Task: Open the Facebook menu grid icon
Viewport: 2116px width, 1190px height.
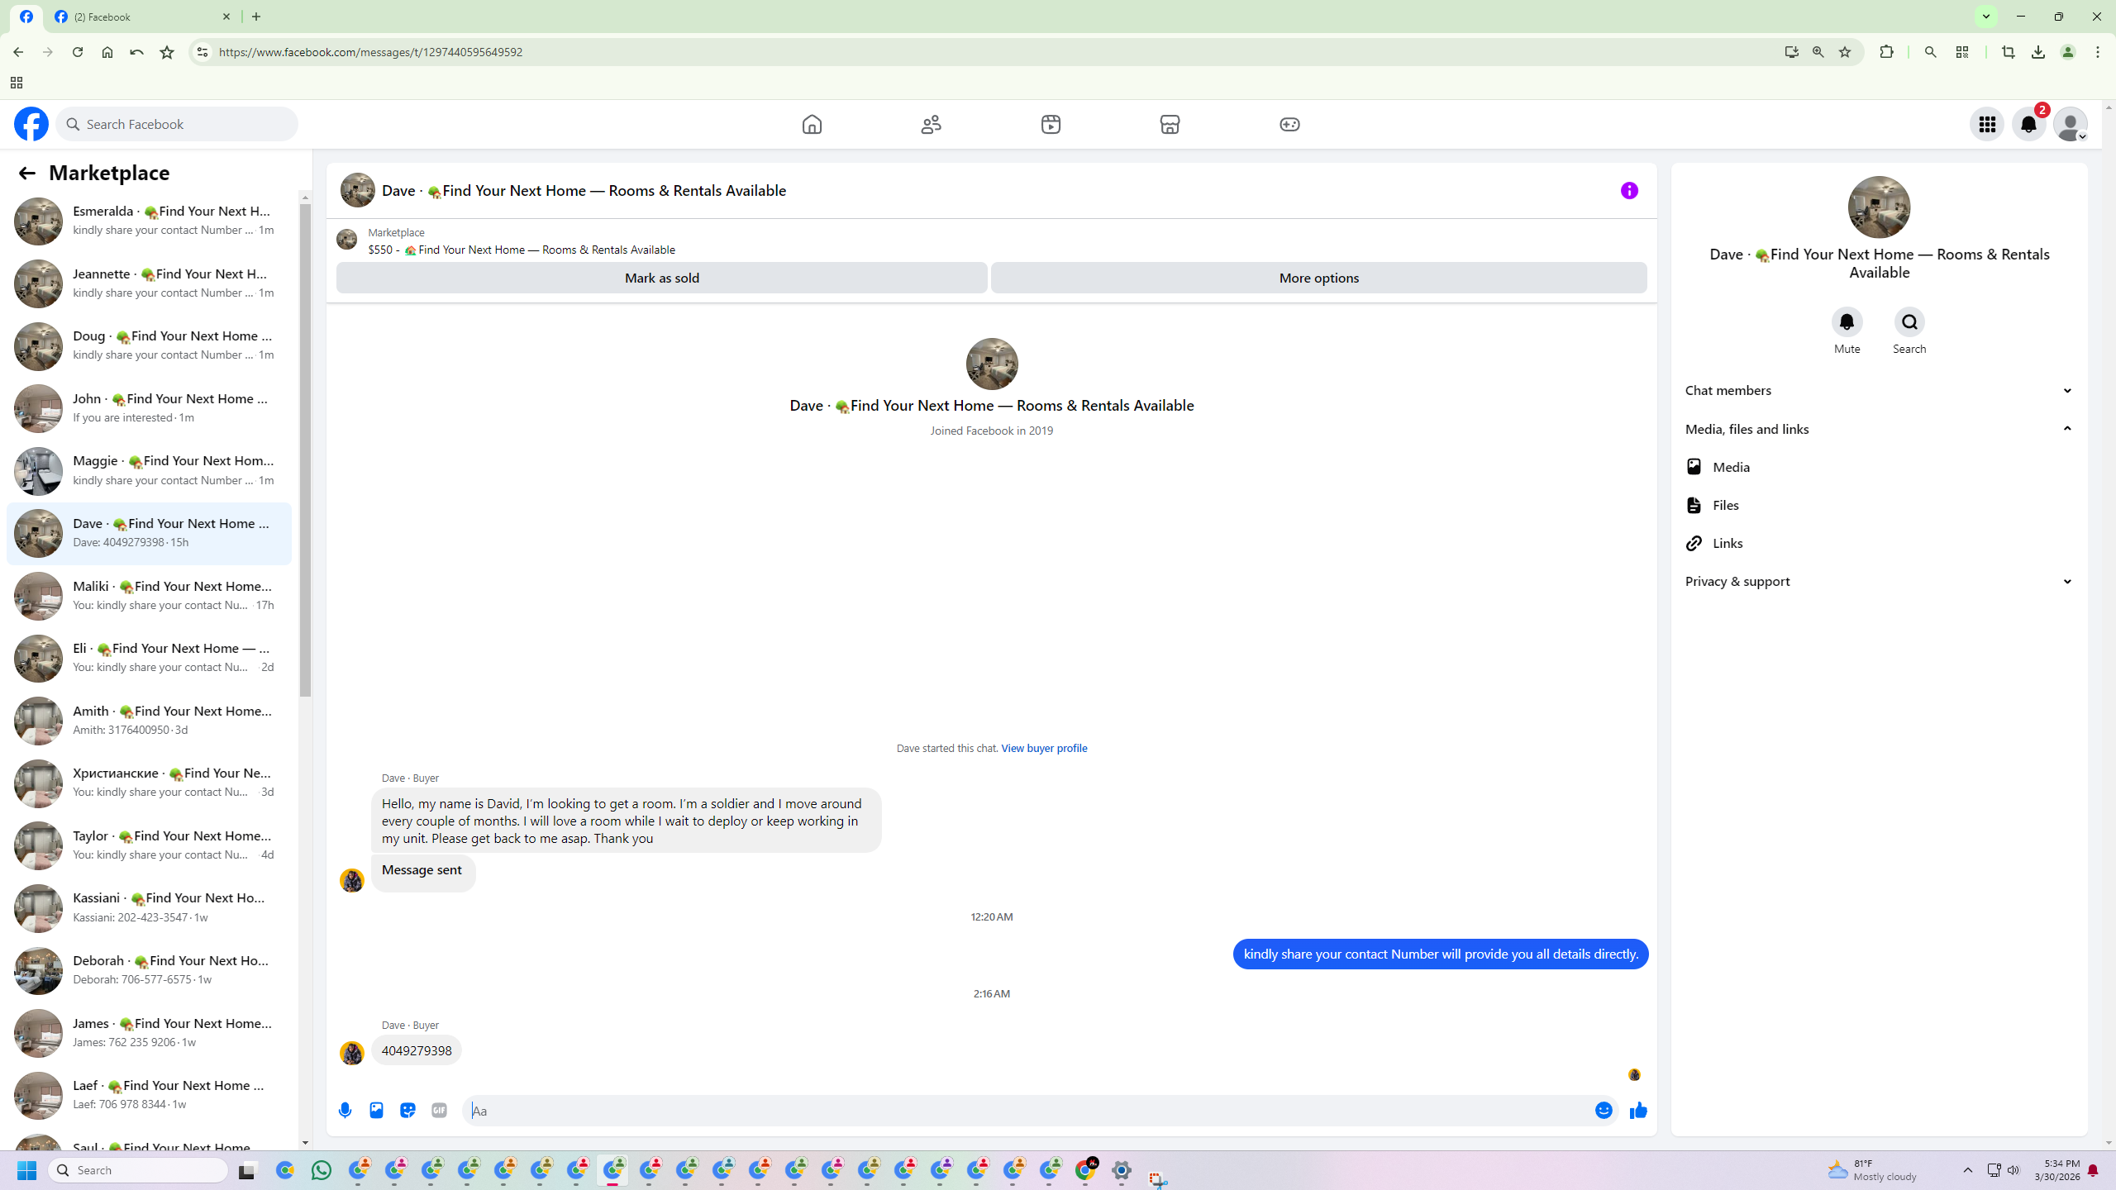Action: [x=1987, y=124]
